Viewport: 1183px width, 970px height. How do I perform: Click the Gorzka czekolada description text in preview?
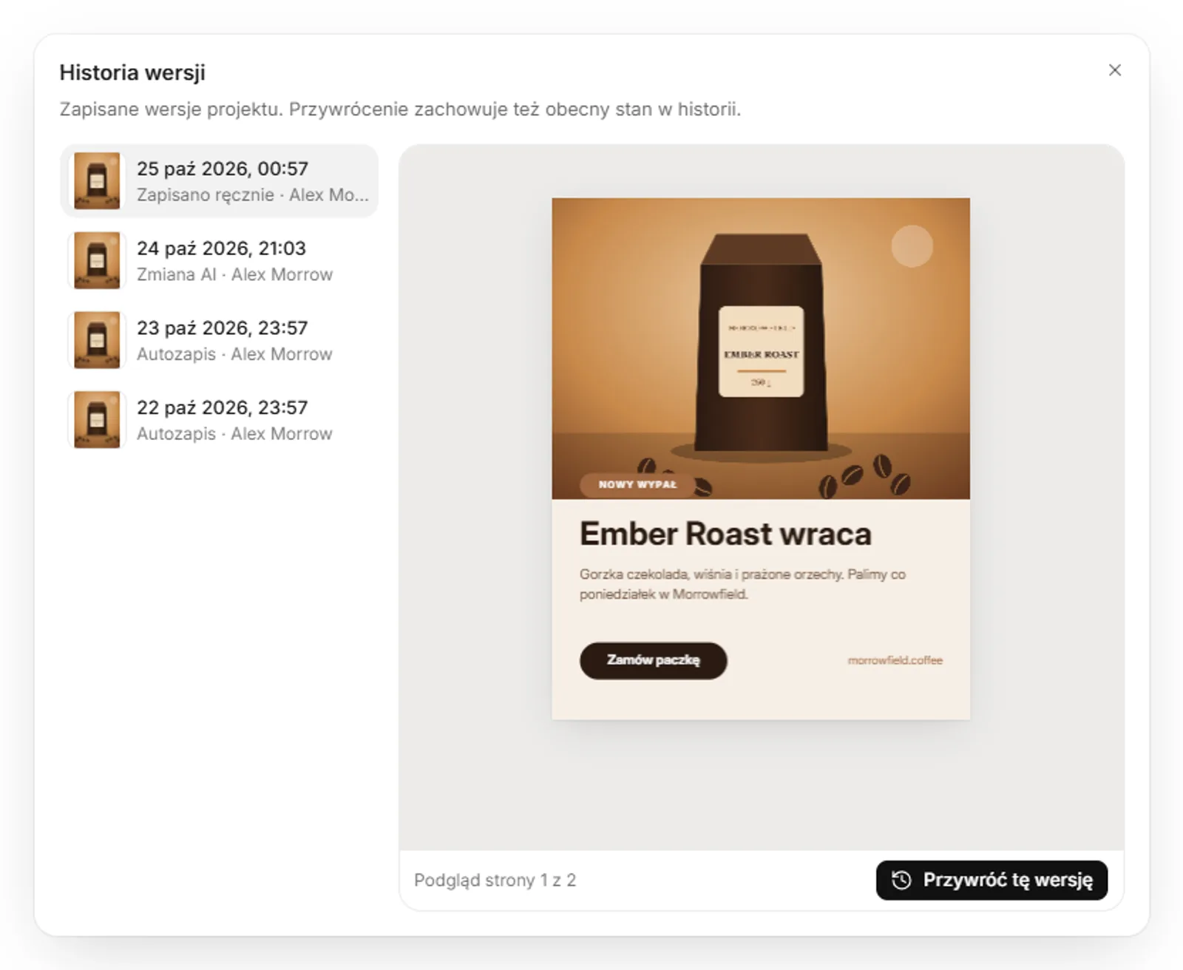tap(742, 584)
